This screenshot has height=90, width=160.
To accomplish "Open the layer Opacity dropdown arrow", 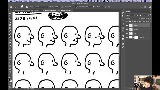I will tap(150, 19).
